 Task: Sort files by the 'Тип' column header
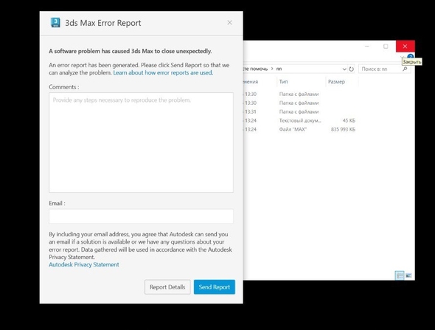point(284,82)
